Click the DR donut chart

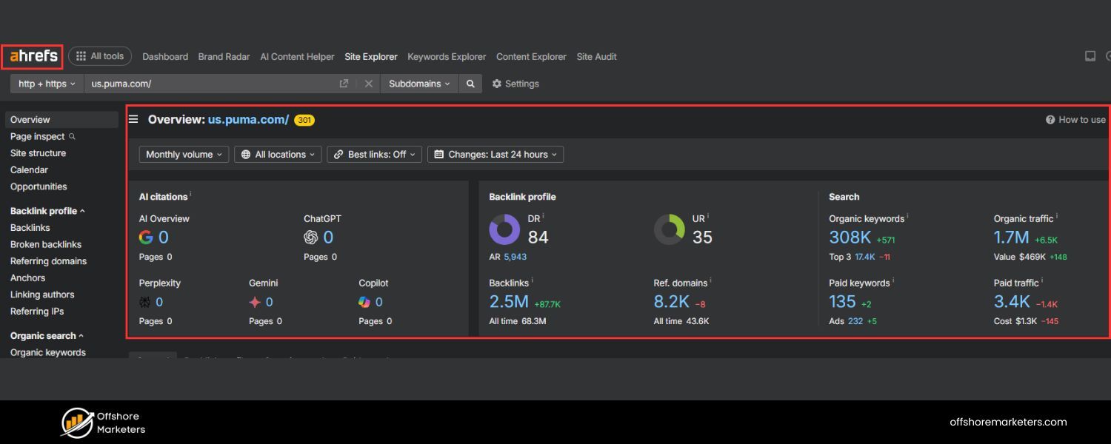[x=504, y=229]
